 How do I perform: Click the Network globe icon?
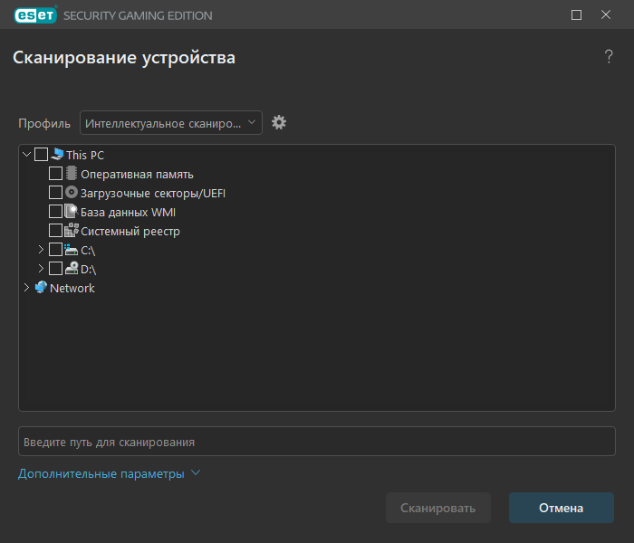pyautogui.click(x=41, y=287)
